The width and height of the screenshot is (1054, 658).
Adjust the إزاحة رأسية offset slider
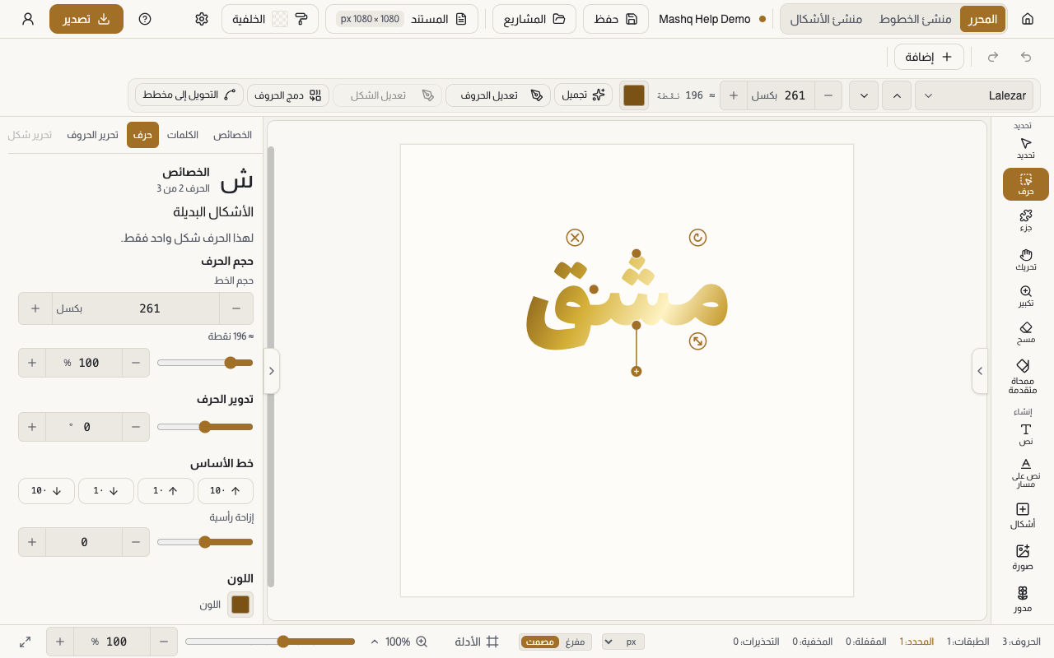click(x=205, y=542)
